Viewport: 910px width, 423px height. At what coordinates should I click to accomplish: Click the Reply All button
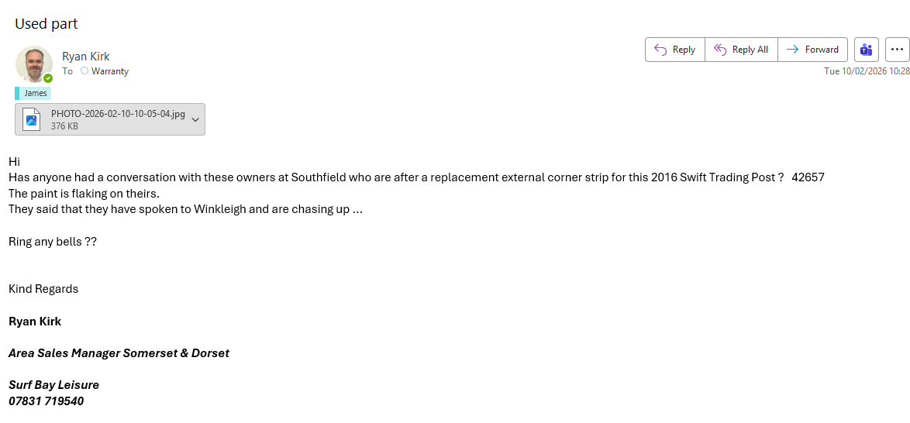pyautogui.click(x=741, y=50)
